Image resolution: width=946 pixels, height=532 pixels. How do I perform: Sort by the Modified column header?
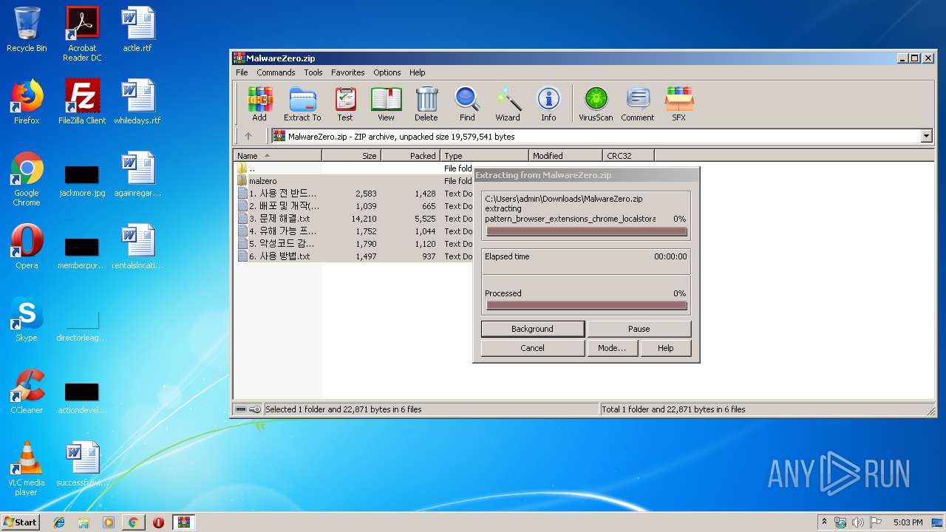pyautogui.click(x=565, y=155)
